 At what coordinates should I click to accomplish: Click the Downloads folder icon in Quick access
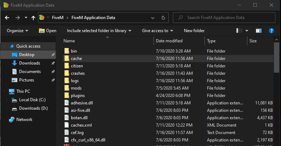tap(15, 63)
